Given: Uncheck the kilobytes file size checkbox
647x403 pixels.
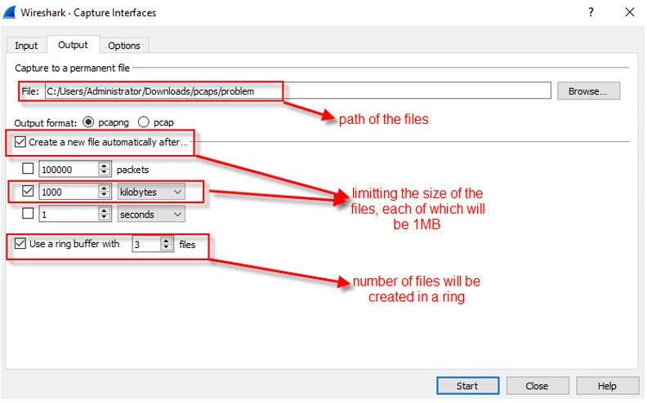Looking at the screenshot, I should pos(29,192).
